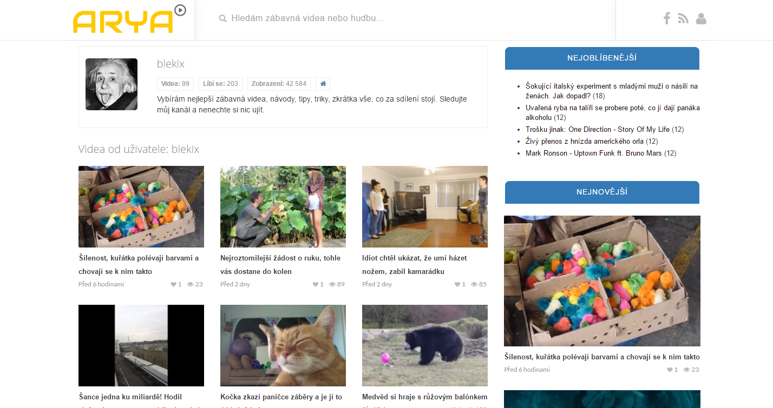Viewport: 773px width, 408px height.
Task: Click the home icon in blekix profile
Action: pyautogui.click(x=323, y=84)
